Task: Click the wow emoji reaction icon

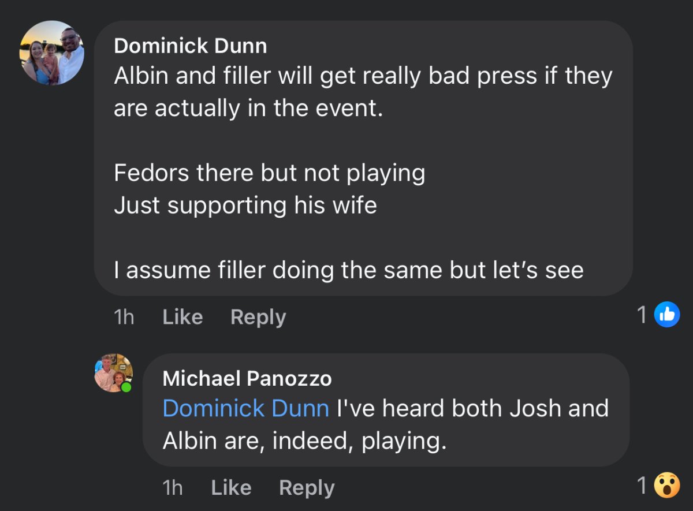Action: (667, 486)
